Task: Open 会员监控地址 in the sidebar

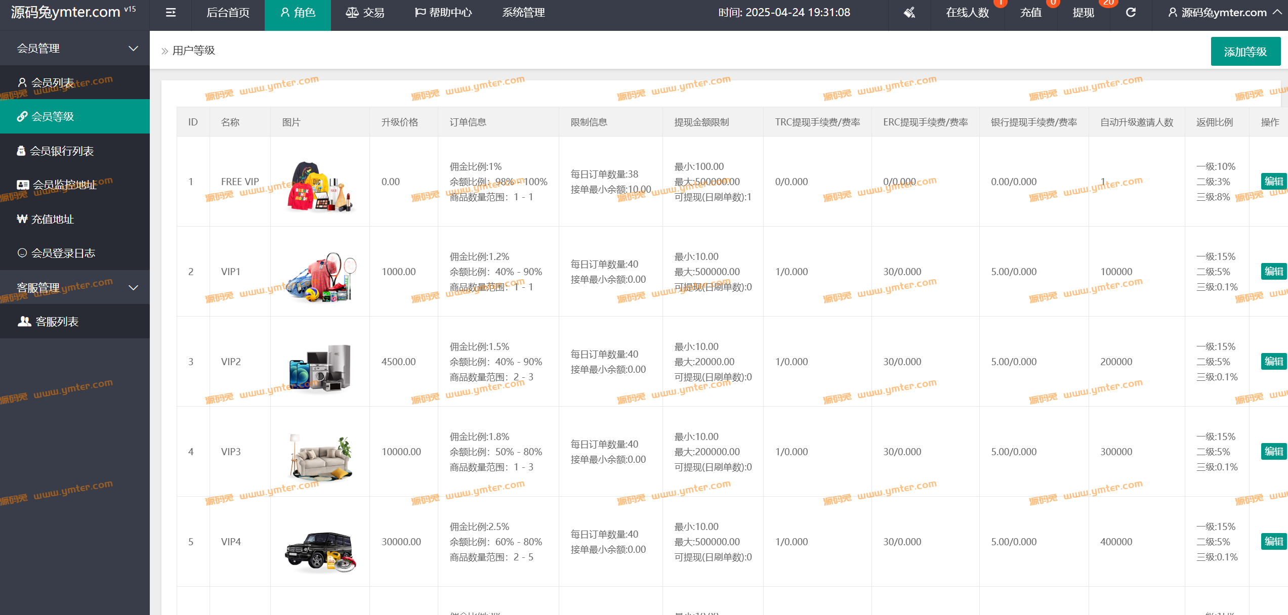Action: click(x=75, y=185)
